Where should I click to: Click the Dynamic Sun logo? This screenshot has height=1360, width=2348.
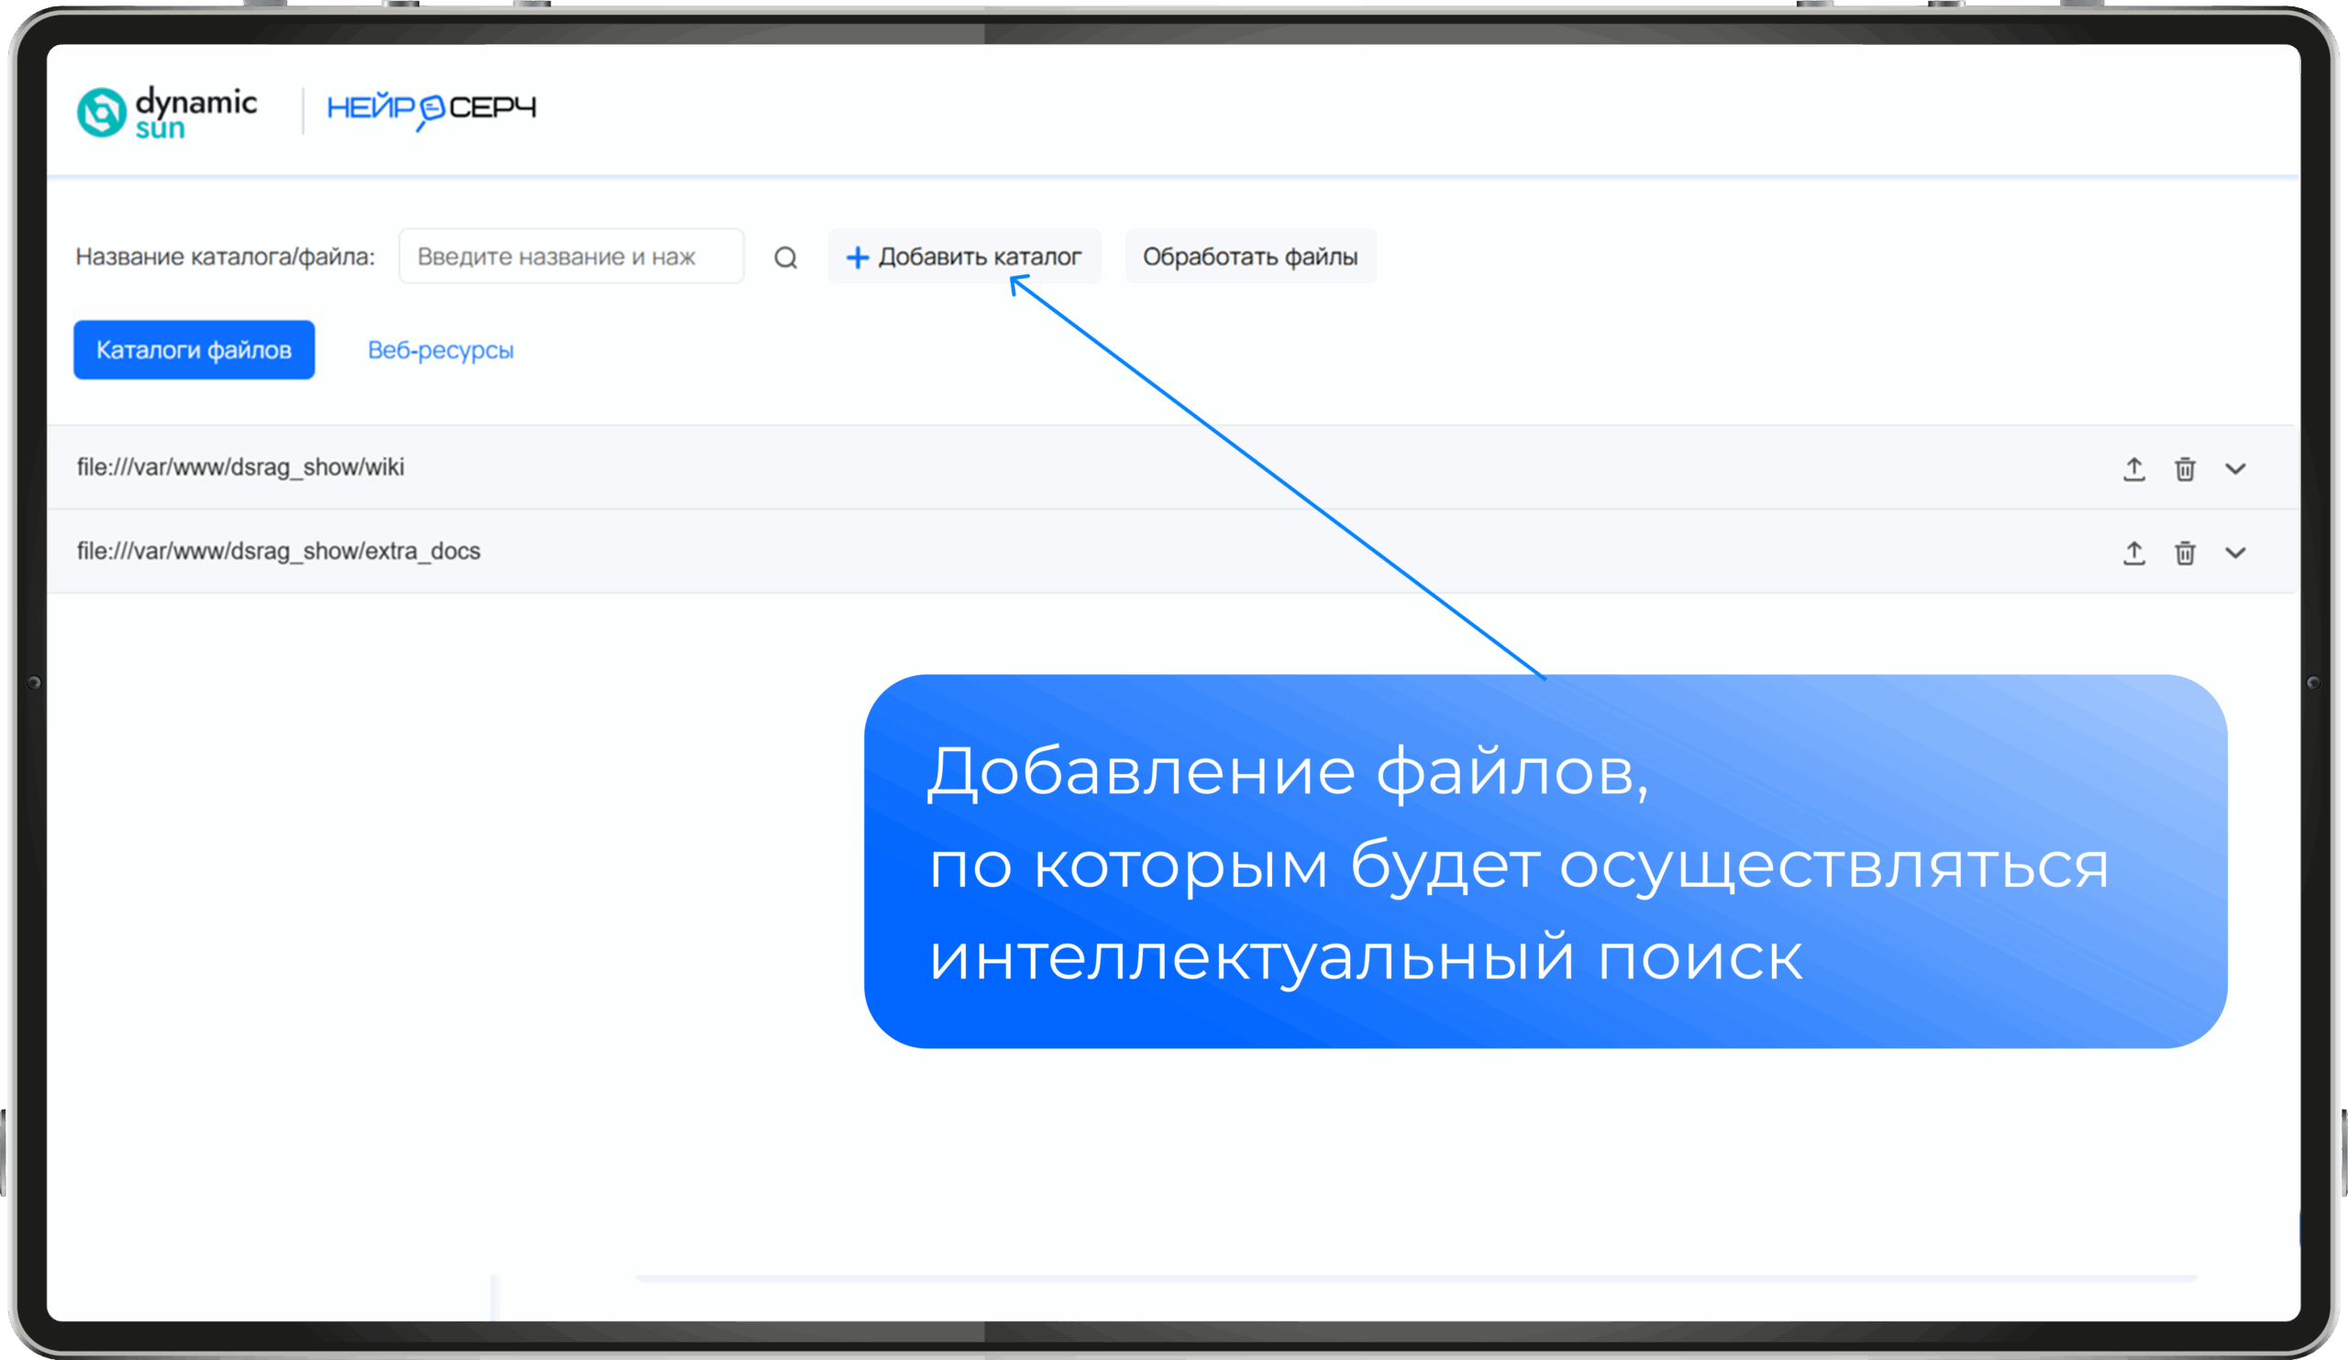coord(167,112)
